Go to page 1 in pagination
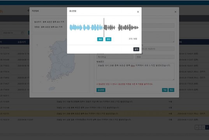The height and width of the screenshot is (140, 209). (204, 128)
